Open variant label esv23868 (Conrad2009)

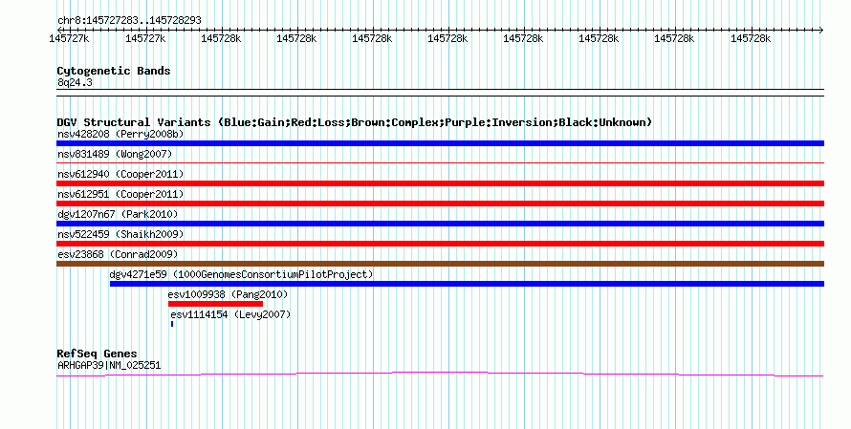[x=118, y=254]
